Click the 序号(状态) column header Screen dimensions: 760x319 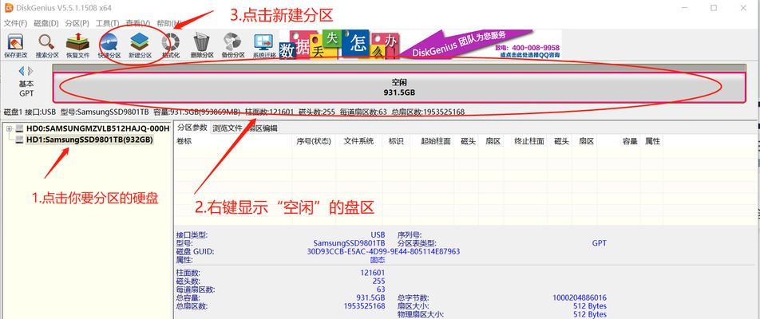(314, 141)
